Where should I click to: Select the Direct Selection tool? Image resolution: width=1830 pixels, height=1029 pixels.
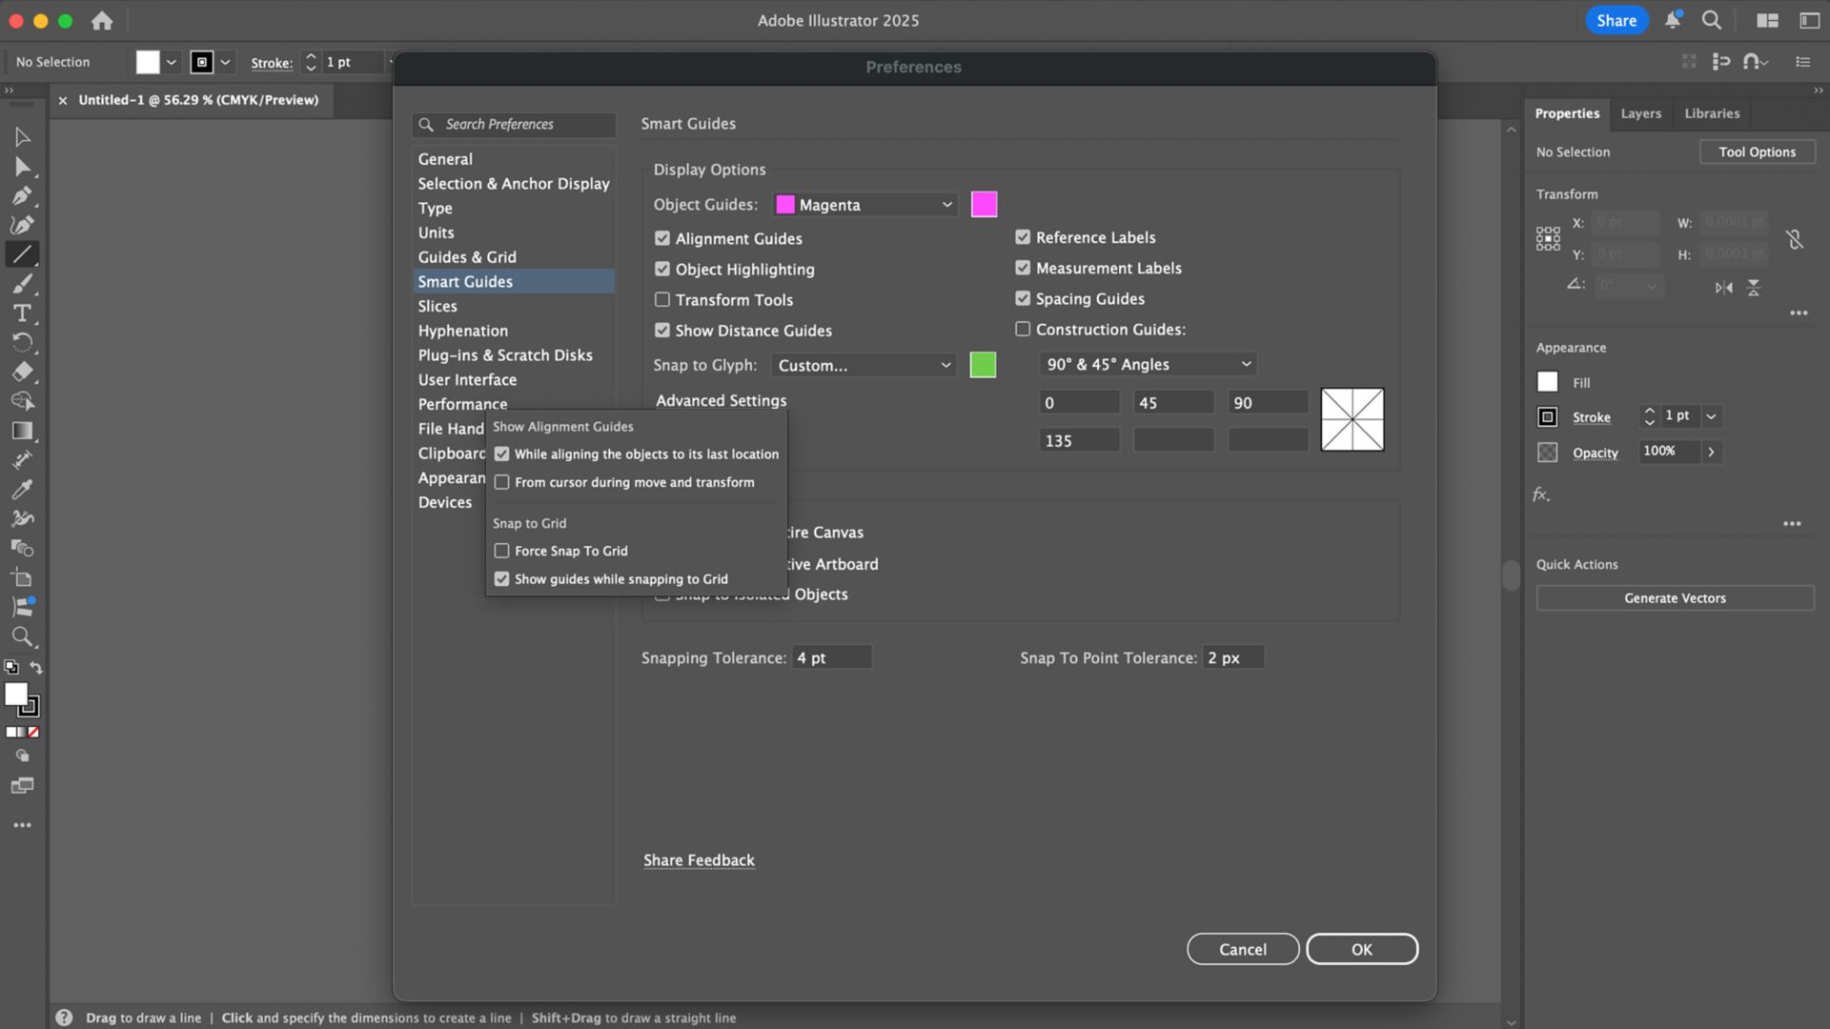[x=22, y=167]
